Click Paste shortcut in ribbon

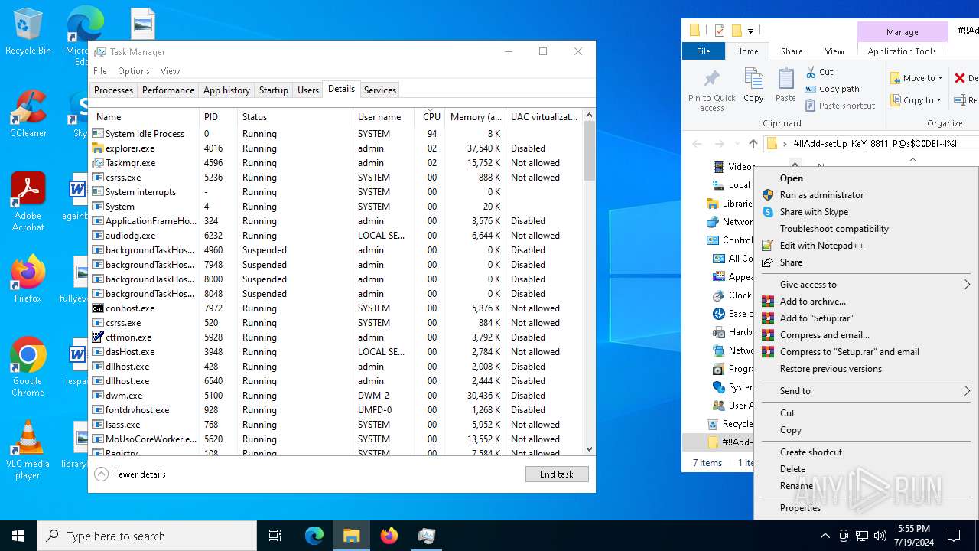point(840,106)
